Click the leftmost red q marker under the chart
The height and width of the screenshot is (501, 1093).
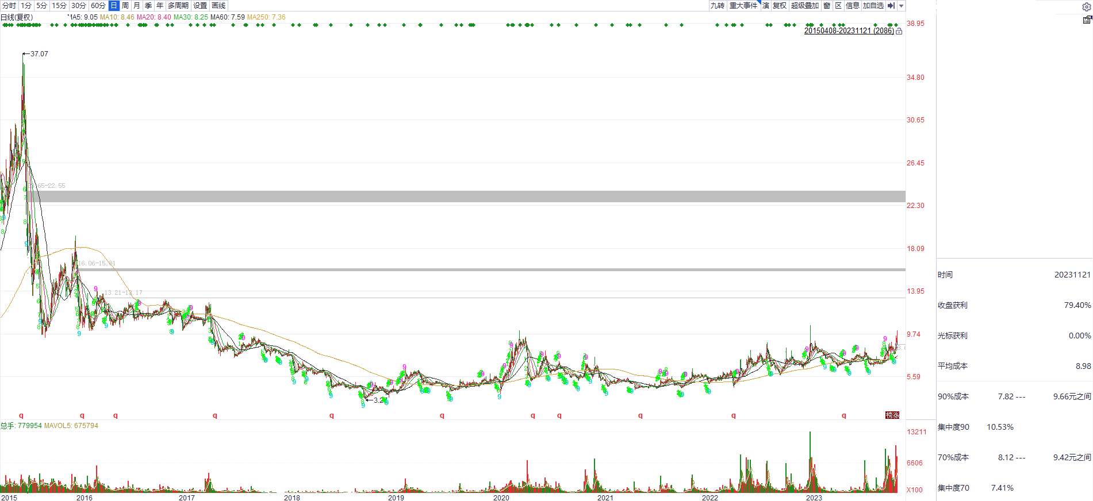[21, 415]
